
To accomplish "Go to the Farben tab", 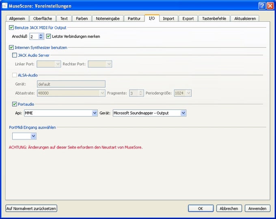I will tap(82, 19).
